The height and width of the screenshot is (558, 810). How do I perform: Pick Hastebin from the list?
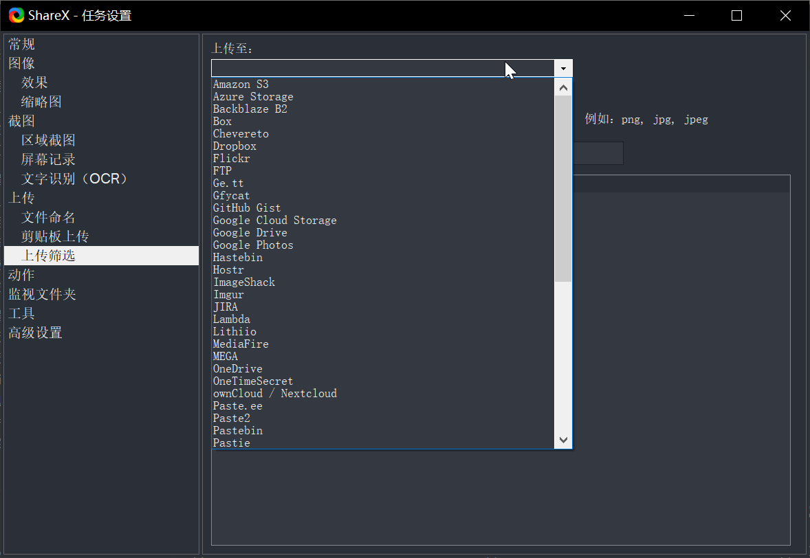(x=383, y=258)
